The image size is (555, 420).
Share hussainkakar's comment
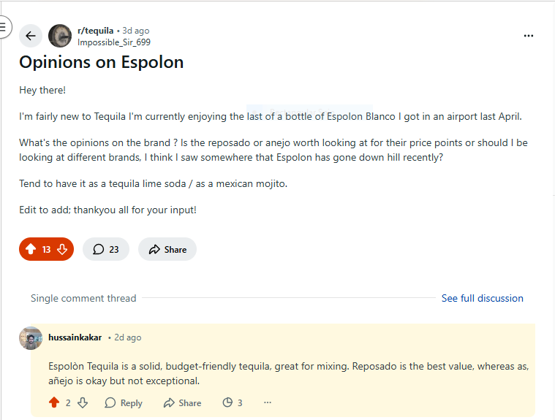tap(182, 402)
